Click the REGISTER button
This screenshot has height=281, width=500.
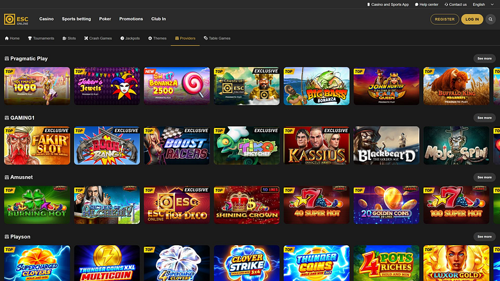[x=444, y=19]
